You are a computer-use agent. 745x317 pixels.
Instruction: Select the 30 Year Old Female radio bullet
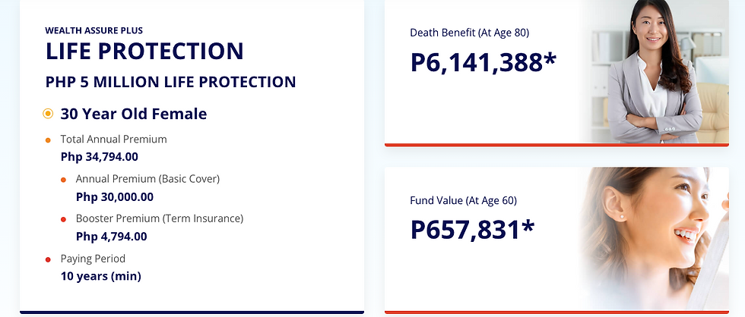[48, 114]
